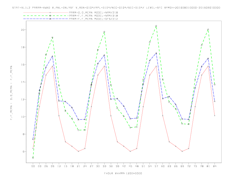Click the chart title line starting STAT=VL1L2
Image resolution: width=234 pixels, height=181 pixels.
[116, 8]
